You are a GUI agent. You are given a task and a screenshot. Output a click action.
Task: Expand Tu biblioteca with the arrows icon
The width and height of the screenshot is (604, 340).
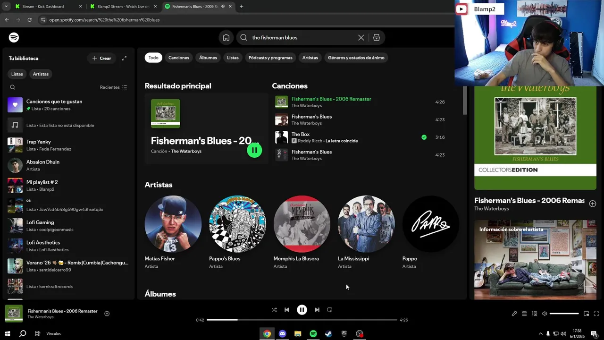click(124, 58)
